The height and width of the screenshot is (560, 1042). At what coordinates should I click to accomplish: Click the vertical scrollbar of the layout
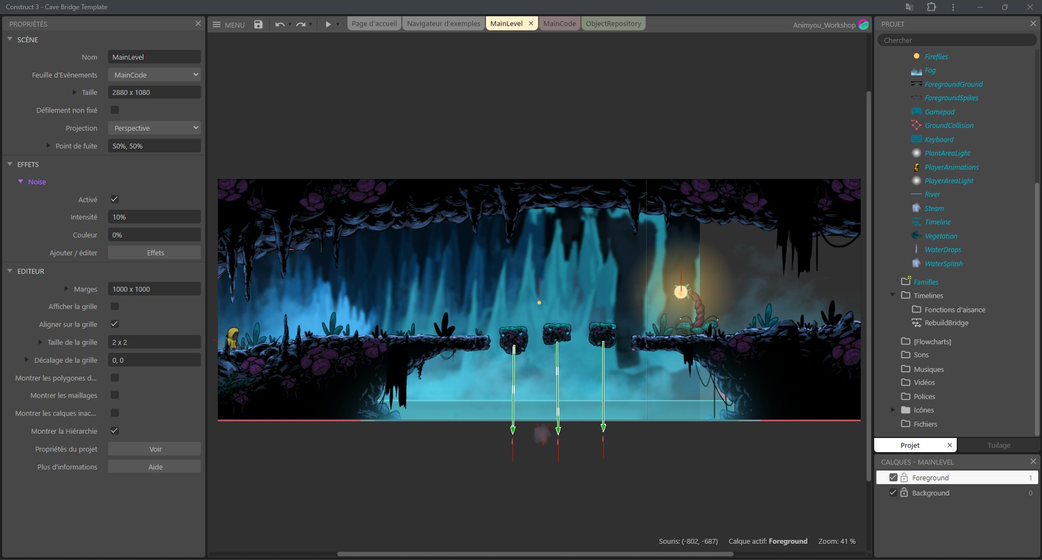(x=868, y=286)
